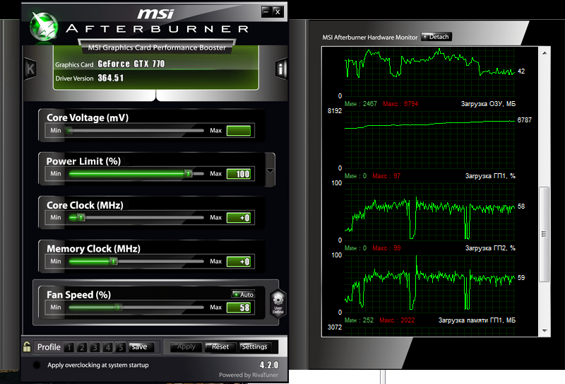Click the Core Voltage value field
The width and height of the screenshot is (565, 384).
point(239,131)
